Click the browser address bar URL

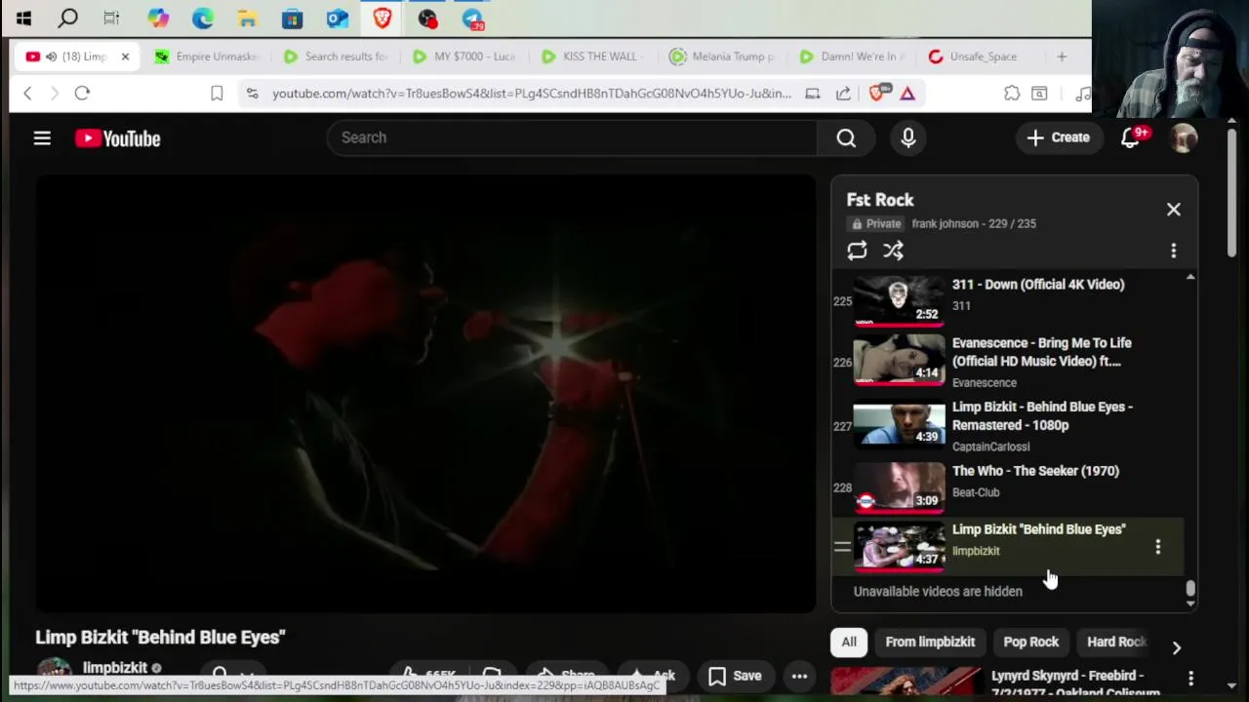tap(532, 94)
